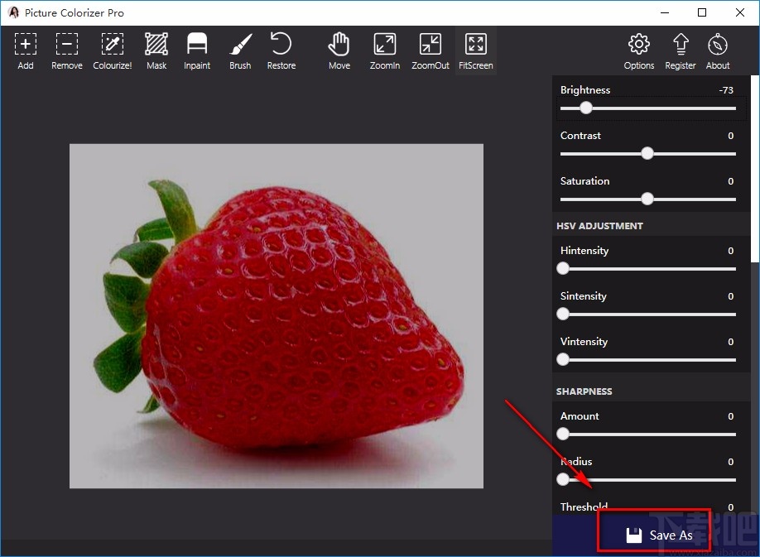Click the Saturation slider handle
Viewport: 760px width, 557px height.
[647, 199]
